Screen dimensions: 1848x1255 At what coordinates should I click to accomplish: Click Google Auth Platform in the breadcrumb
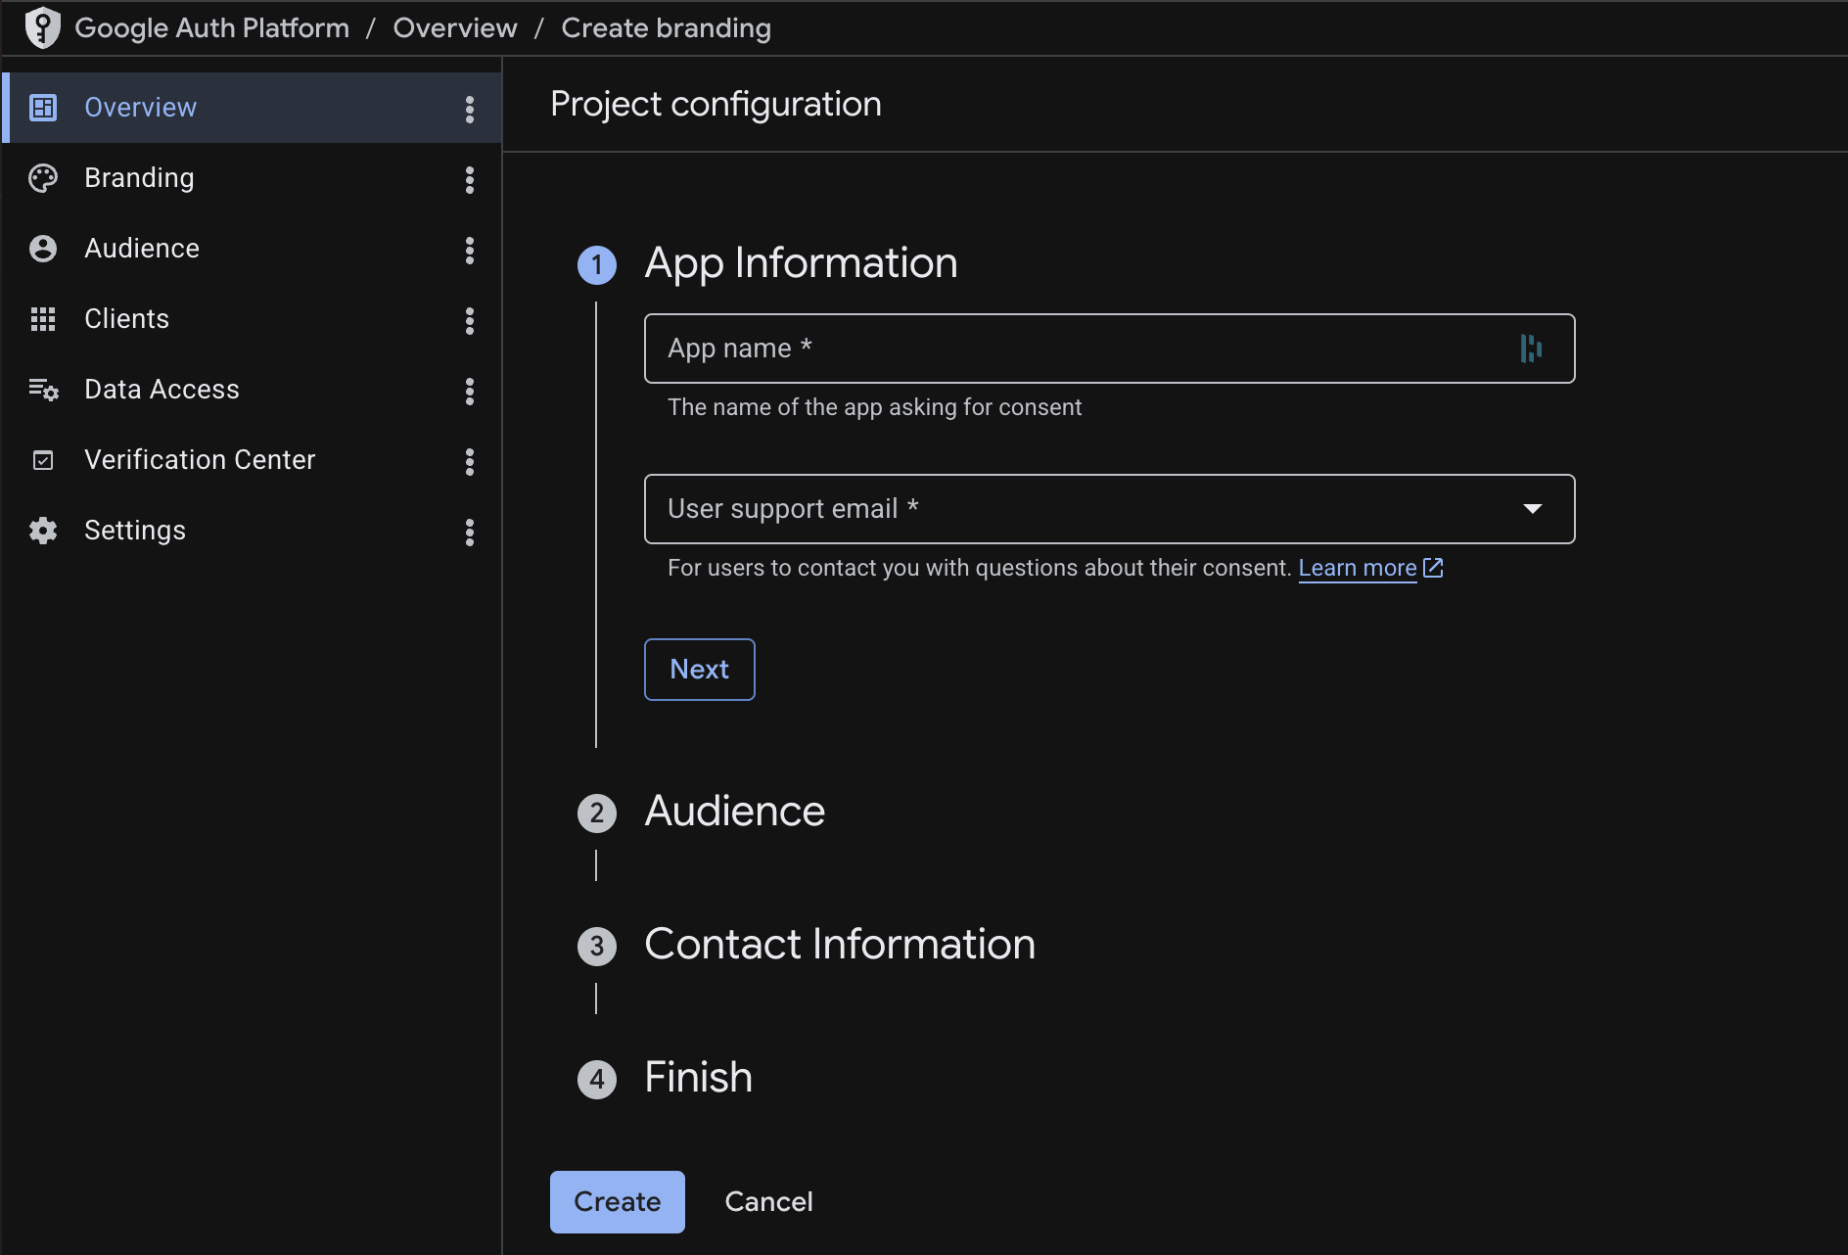tap(211, 28)
